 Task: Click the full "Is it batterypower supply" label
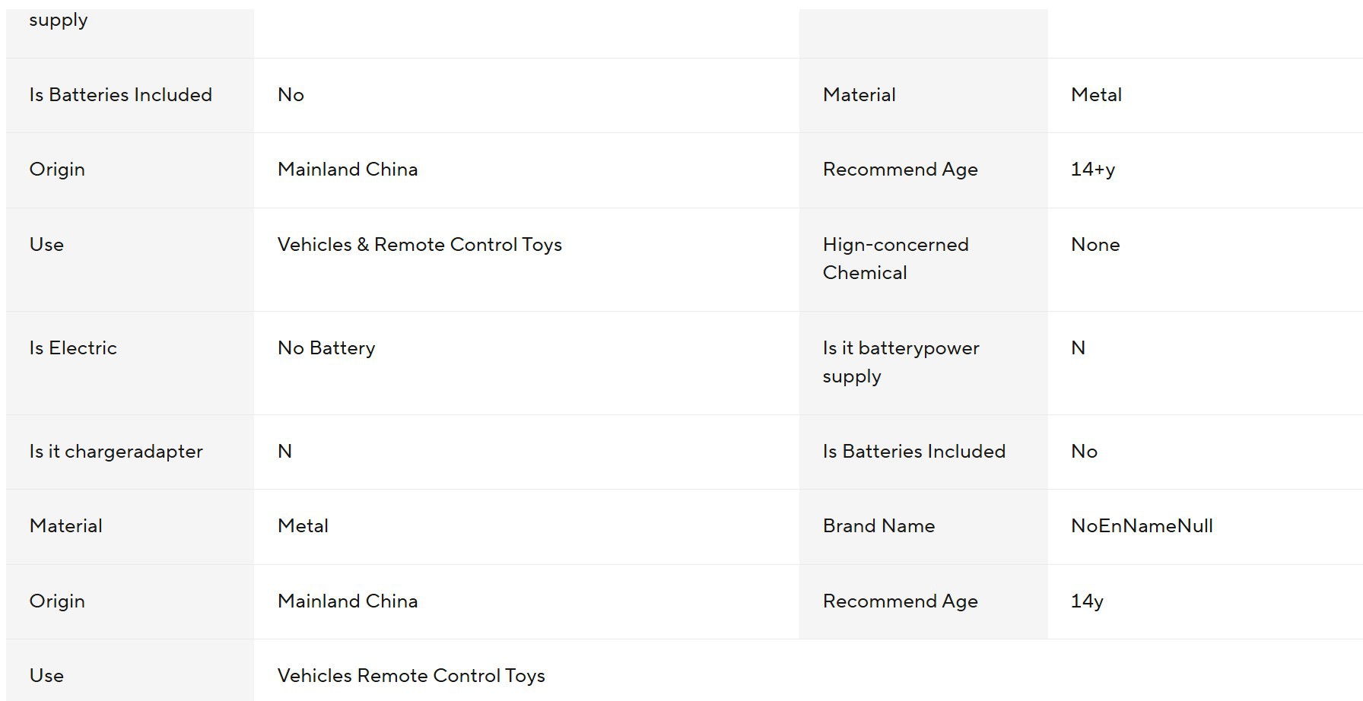pos(901,362)
